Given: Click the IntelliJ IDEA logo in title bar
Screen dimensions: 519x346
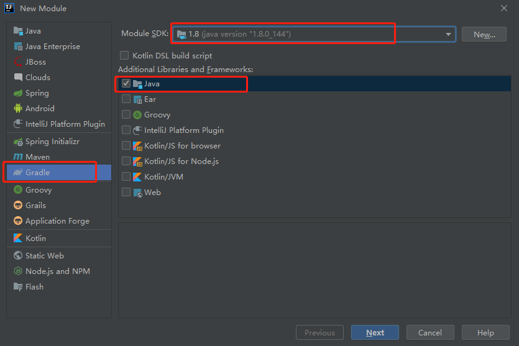Looking at the screenshot, I should point(9,8).
